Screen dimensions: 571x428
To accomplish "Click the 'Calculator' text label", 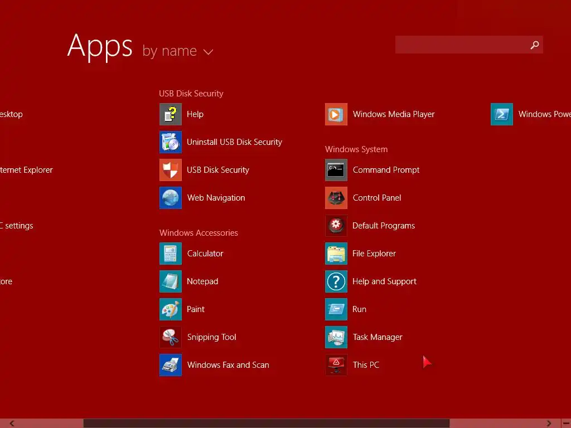I will pos(205,254).
